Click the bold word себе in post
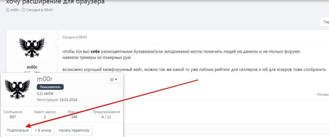329x137 pixels. (95, 52)
